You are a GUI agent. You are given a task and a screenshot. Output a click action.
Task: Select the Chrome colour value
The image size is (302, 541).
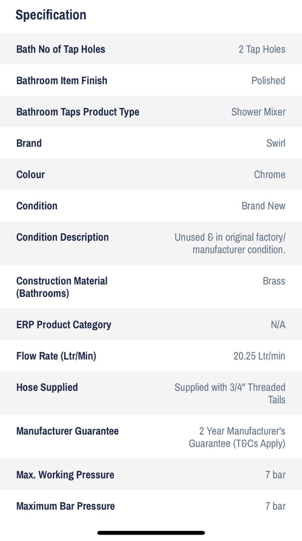click(x=270, y=174)
